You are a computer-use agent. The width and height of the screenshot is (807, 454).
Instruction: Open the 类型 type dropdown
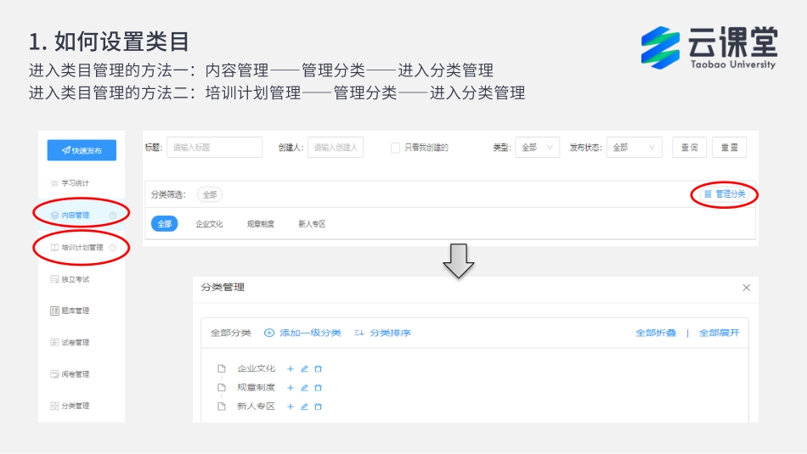click(538, 148)
